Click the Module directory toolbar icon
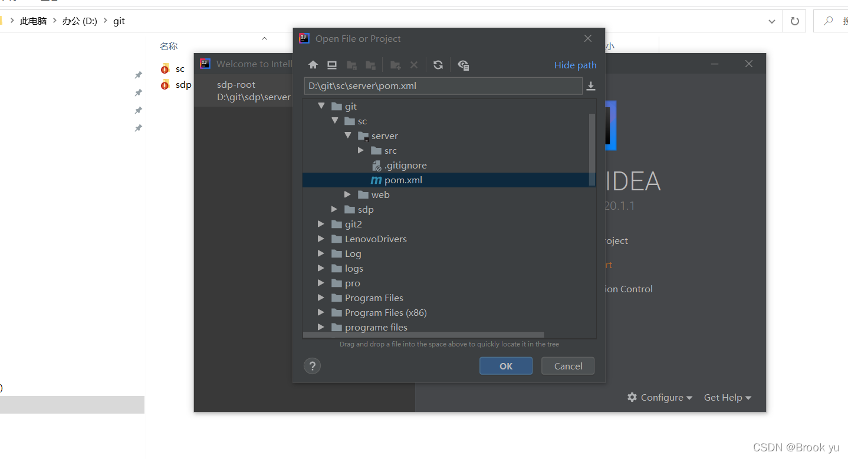This screenshot has width=848, height=459. click(371, 65)
